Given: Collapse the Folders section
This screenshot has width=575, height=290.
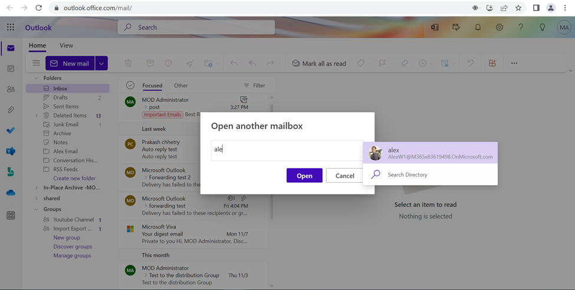Looking at the screenshot, I should pyautogui.click(x=37, y=78).
